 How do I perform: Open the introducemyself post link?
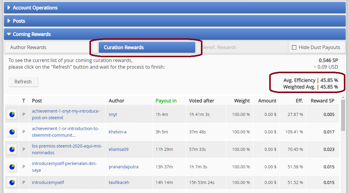tap(48, 182)
